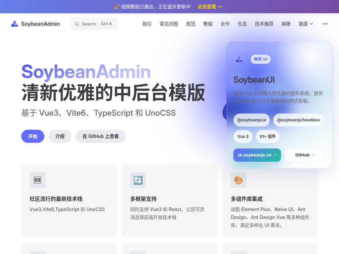Expand the 链接 dropdown menu
Image resolution: width=339 pixels, height=254 pixels.
click(306, 24)
